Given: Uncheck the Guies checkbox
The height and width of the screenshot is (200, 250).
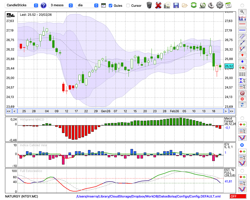Looking at the screenshot, I should (111, 5).
